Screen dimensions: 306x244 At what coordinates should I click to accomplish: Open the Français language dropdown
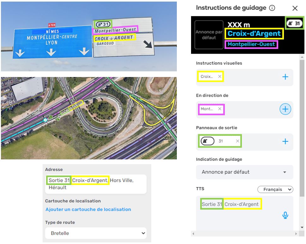click(275, 189)
